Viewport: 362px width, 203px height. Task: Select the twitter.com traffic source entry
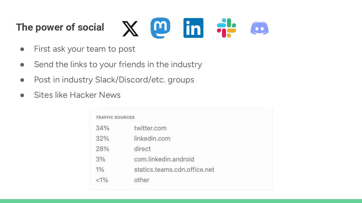[150, 128]
